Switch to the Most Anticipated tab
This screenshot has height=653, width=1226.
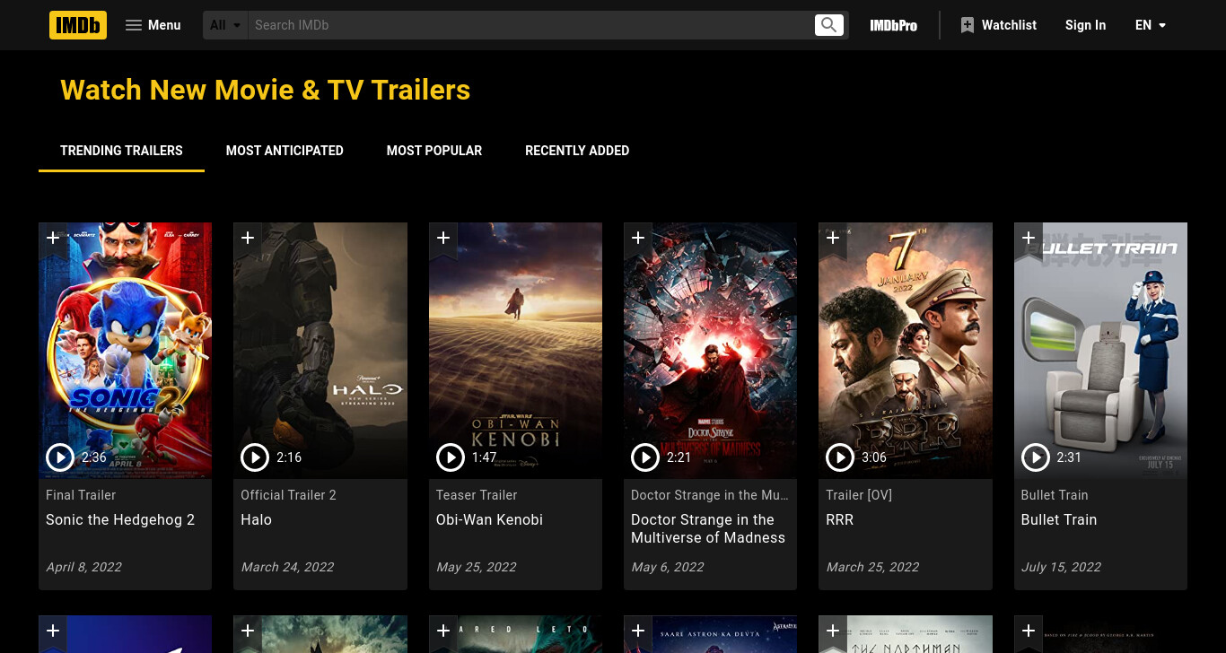(285, 151)
